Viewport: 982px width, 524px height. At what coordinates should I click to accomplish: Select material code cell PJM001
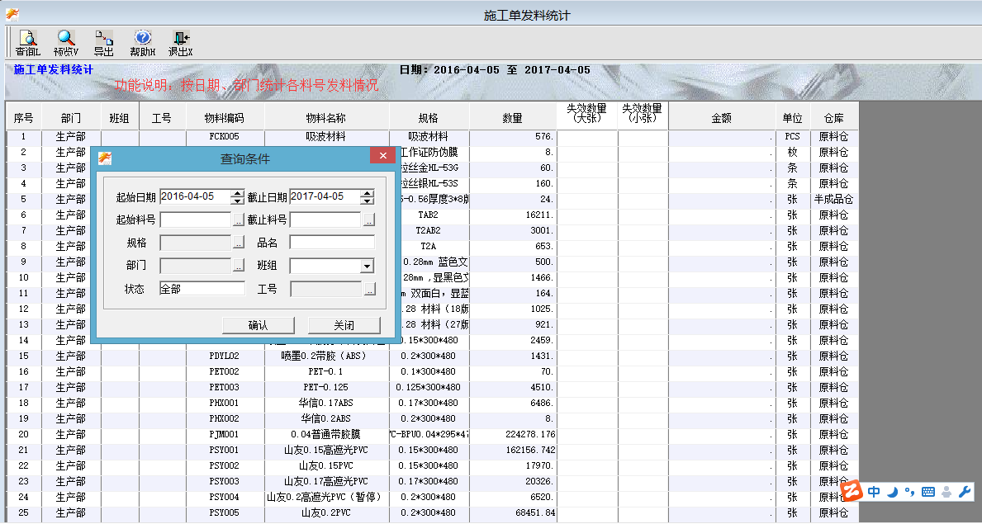click(x=225, y=434)
